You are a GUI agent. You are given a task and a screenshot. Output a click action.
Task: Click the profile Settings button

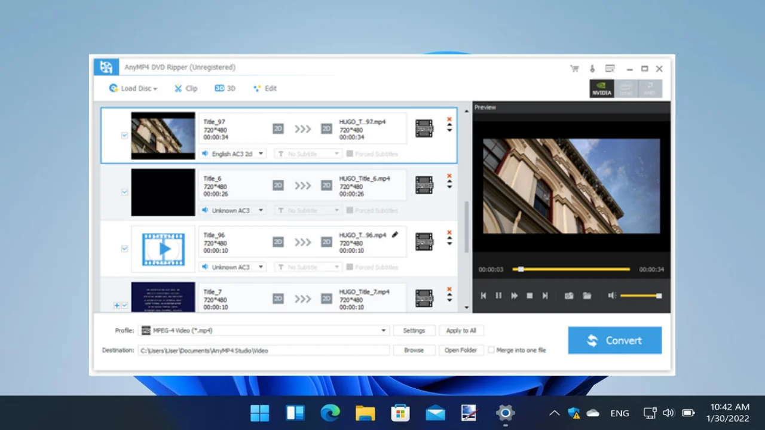[414, 330]
